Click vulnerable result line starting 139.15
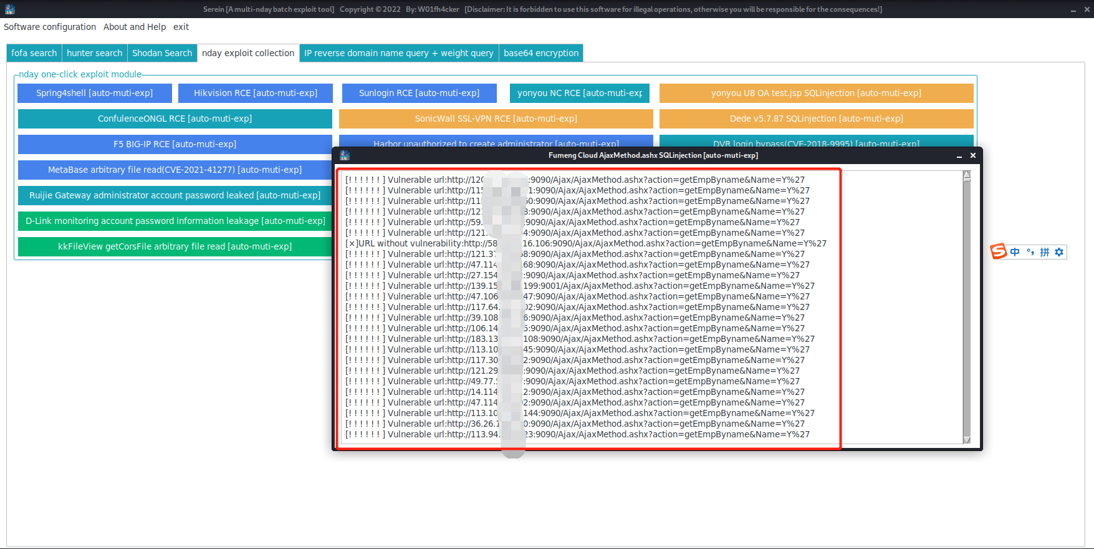1094x549 pixels. coord(580,286)
